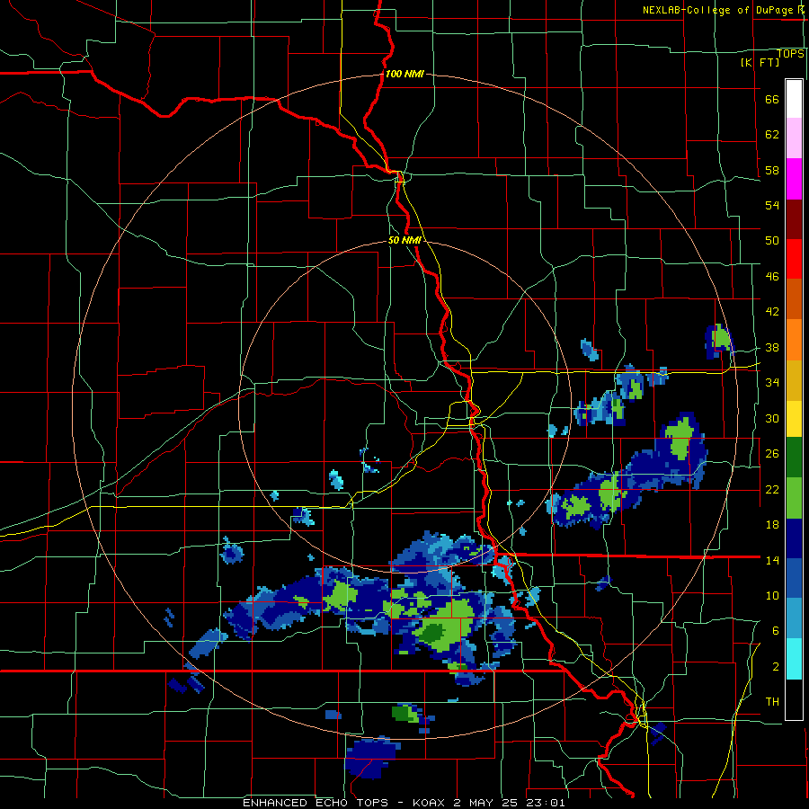Click the "14" legend value
Image resolution: width=809 pixels, height=809 pixels.
(x=772, y=560)
